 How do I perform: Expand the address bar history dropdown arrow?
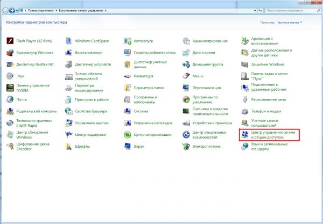[x=255, y=11]
